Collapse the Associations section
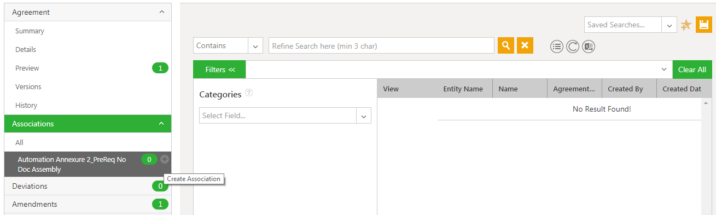716x215 pixels. coord(88,124)
